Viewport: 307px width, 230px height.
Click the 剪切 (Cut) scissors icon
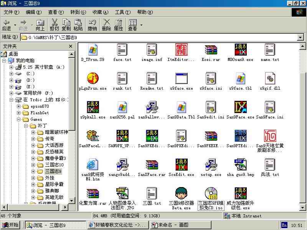click(x=54, y=25)
